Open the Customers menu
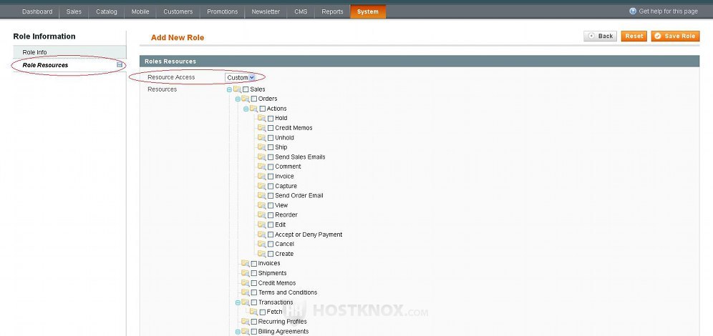This screenshot has height=336, width=713. click(x=178, y=12)
